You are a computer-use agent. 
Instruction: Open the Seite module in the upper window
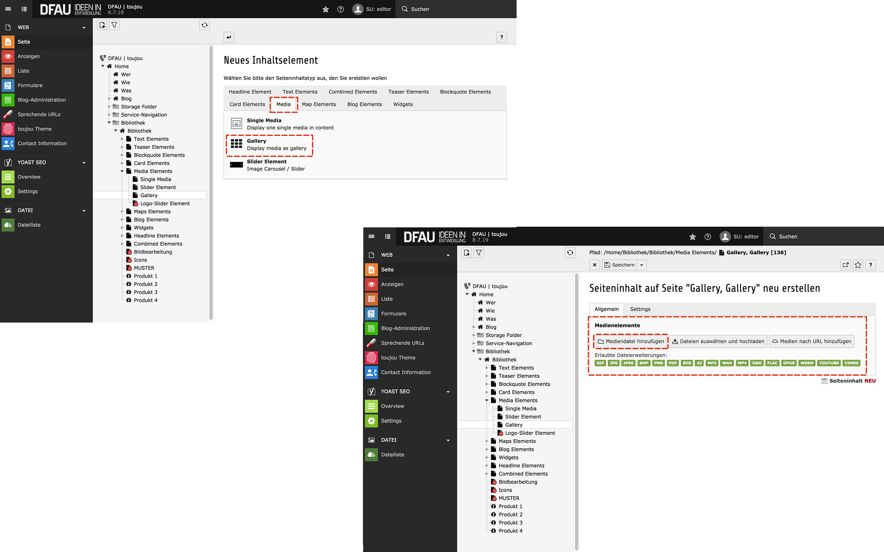(46, 42)
